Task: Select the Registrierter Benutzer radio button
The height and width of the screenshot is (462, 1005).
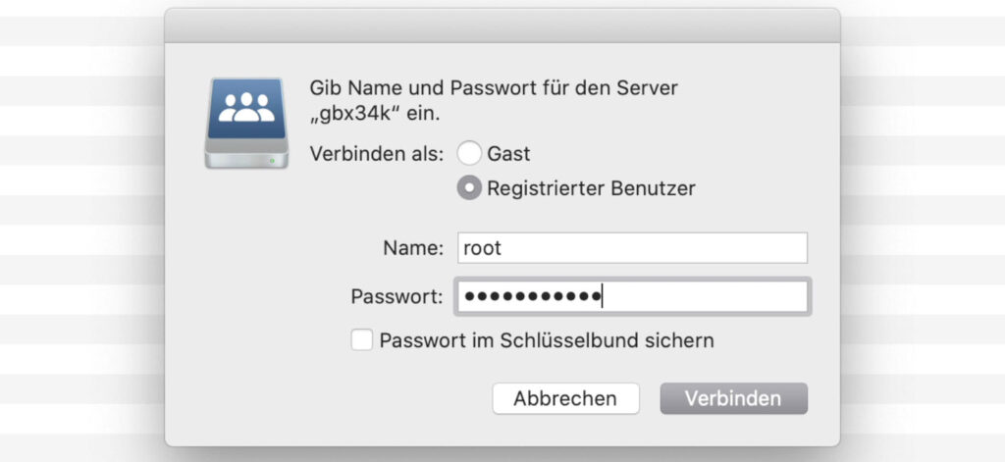Action: (470, 188)
